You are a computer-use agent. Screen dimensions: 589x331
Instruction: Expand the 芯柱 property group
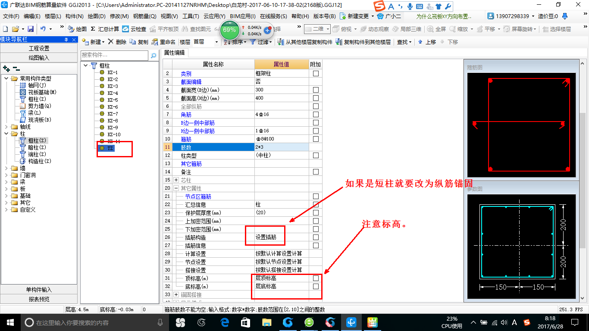[x=176, y=180]
